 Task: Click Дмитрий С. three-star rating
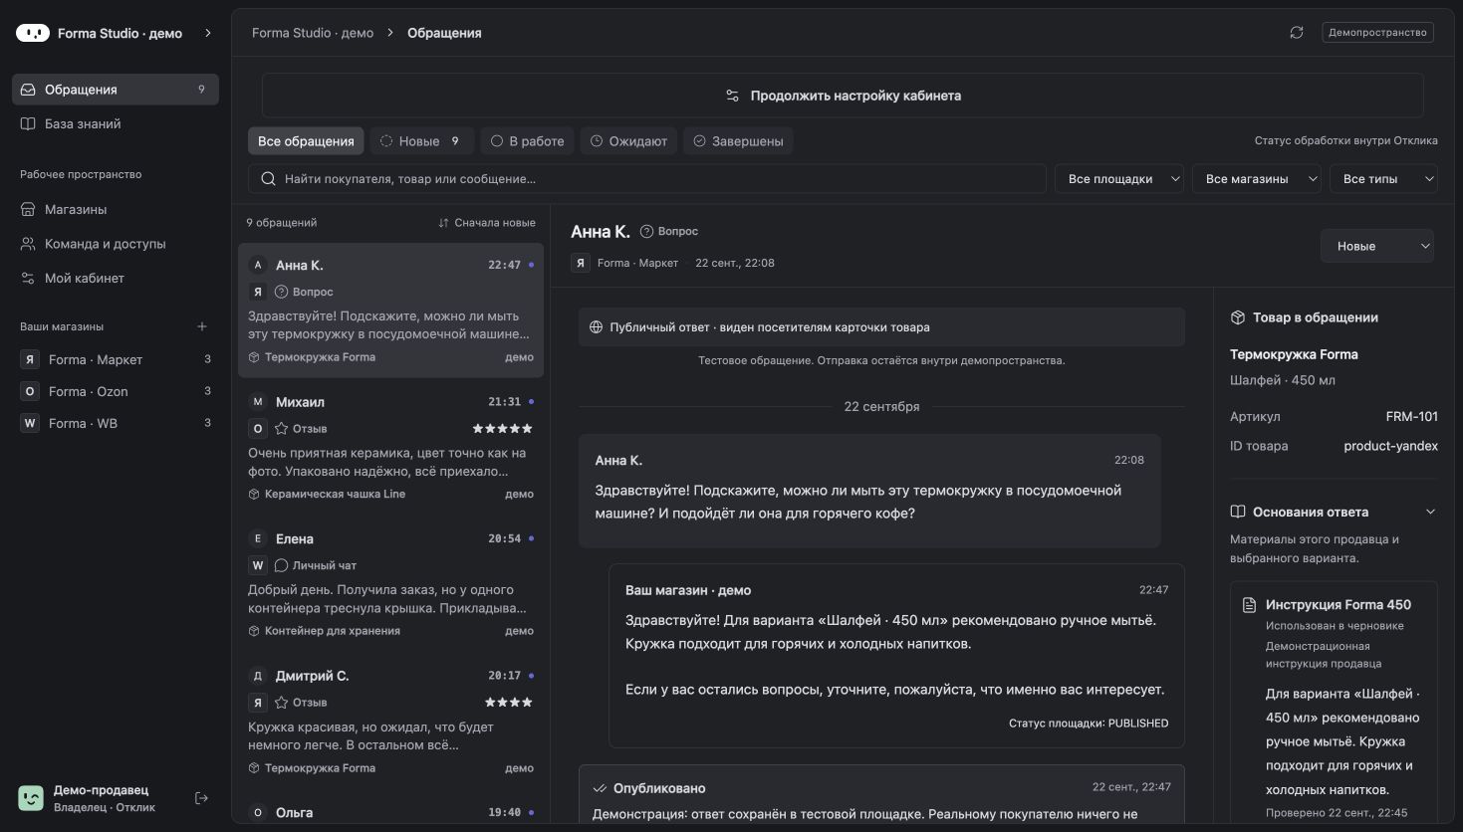click(x=509, y=703)
